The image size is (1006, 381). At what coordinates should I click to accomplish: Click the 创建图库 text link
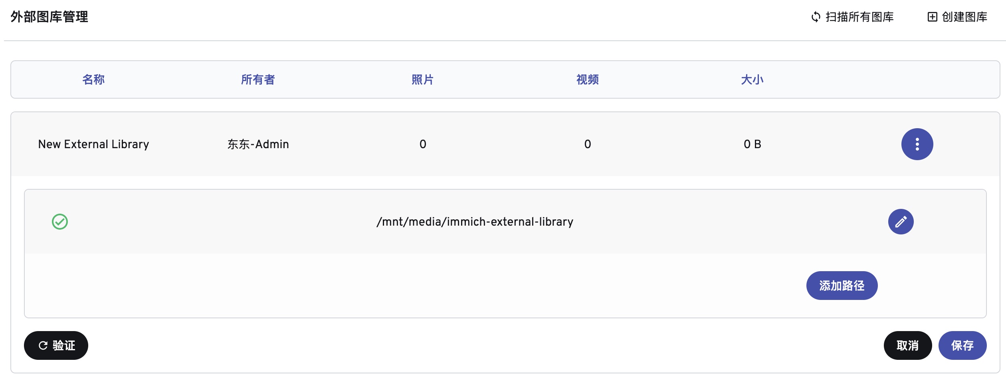964,17
